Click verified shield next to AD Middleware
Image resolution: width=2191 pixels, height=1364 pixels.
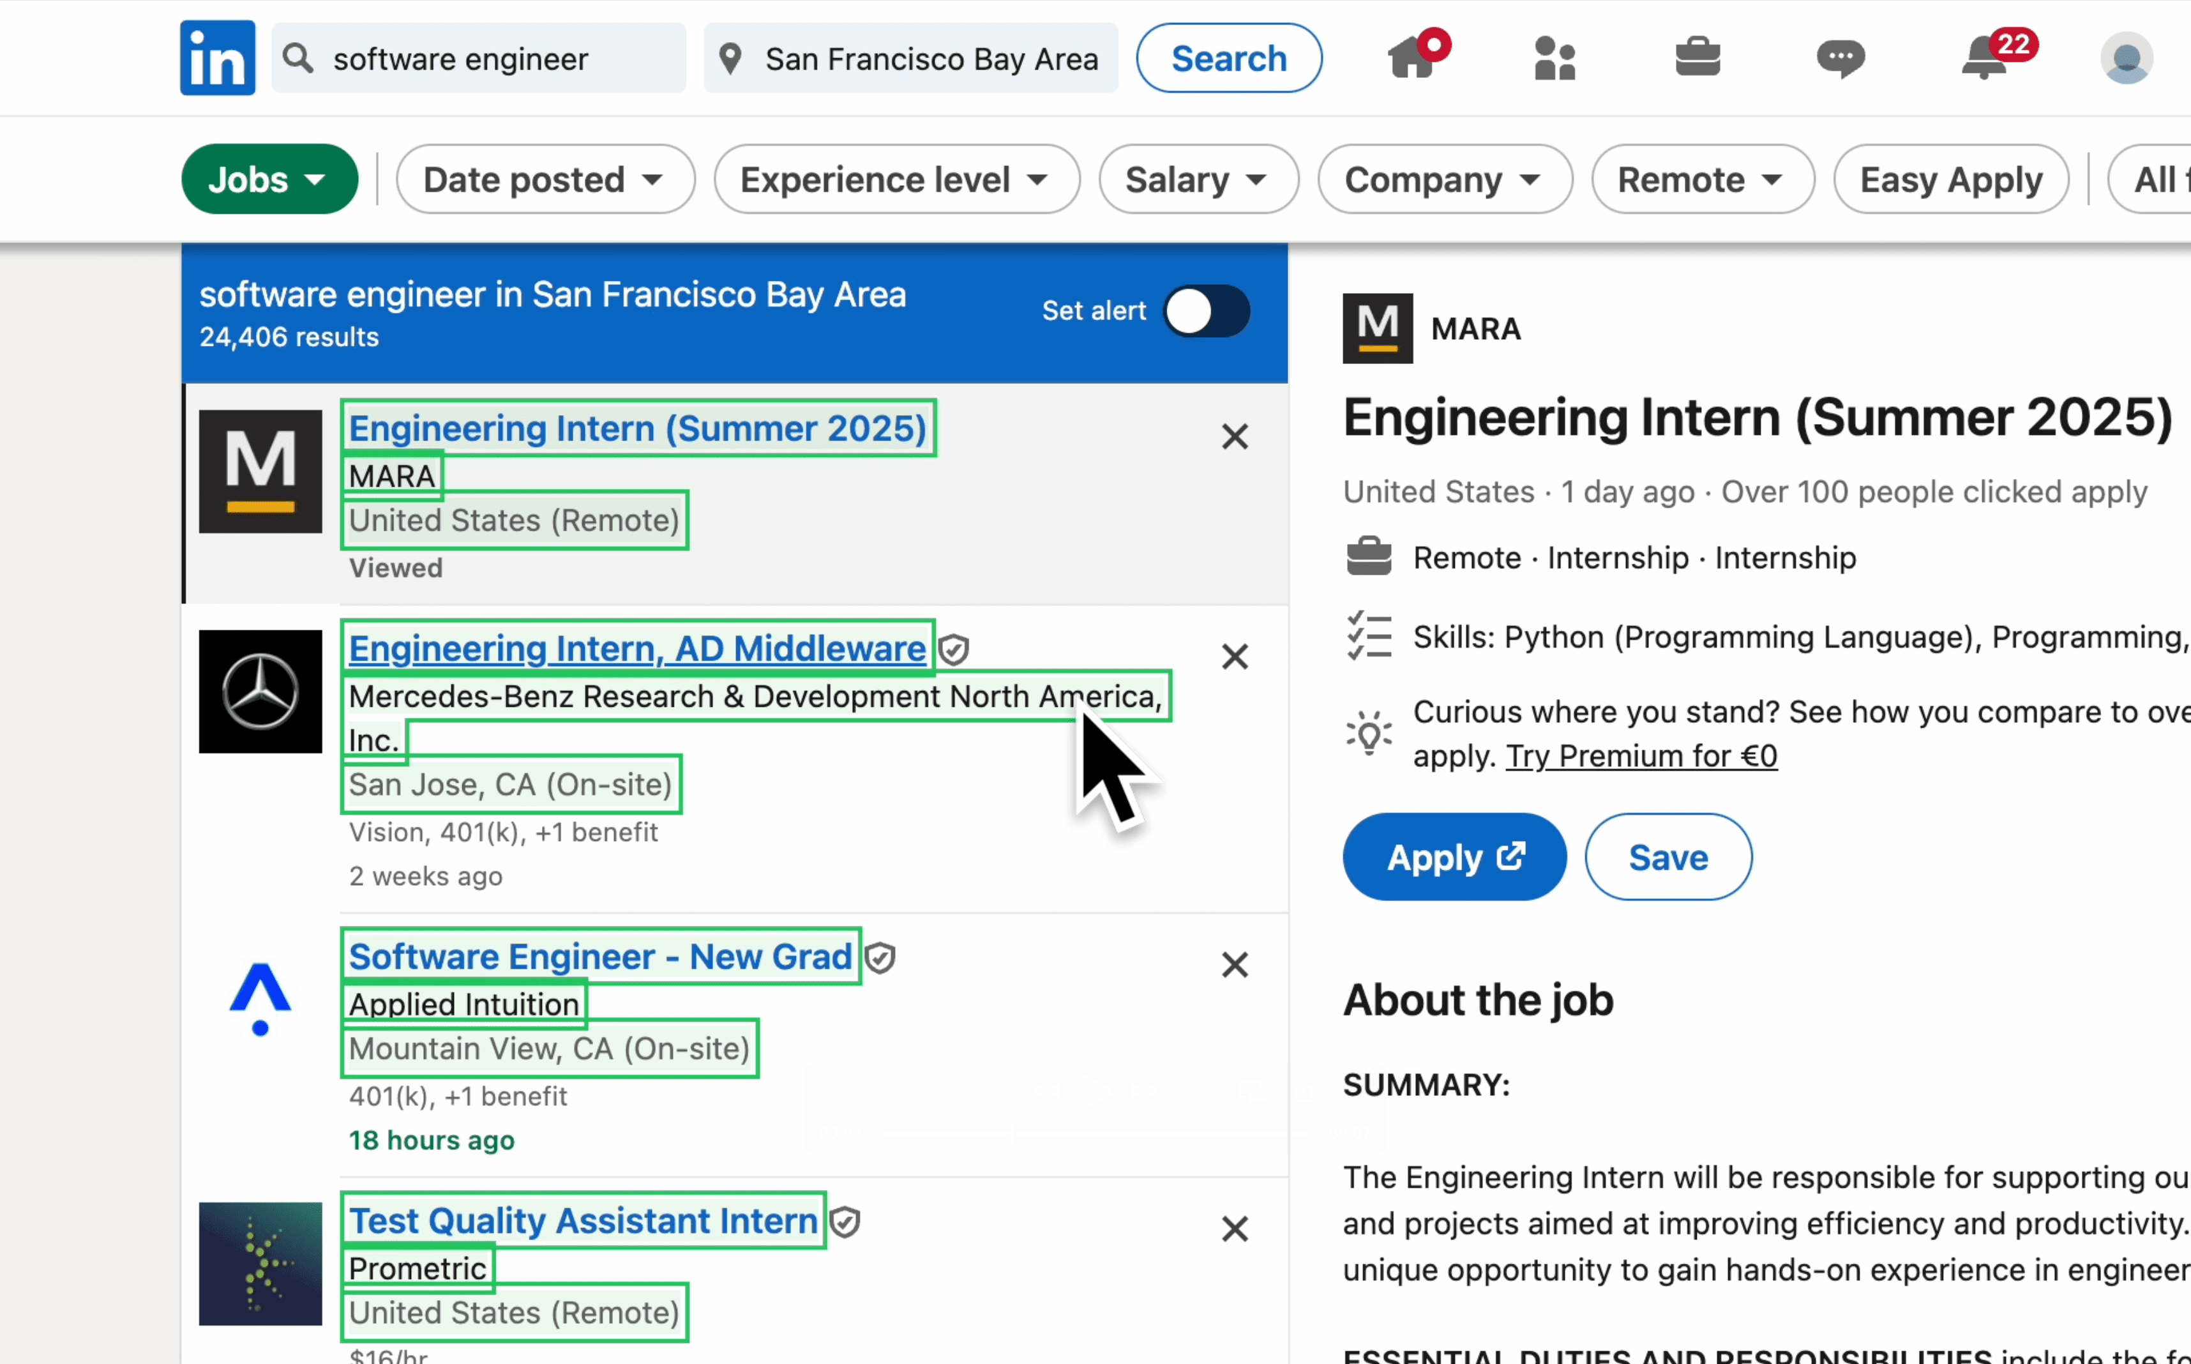point(953,649)
